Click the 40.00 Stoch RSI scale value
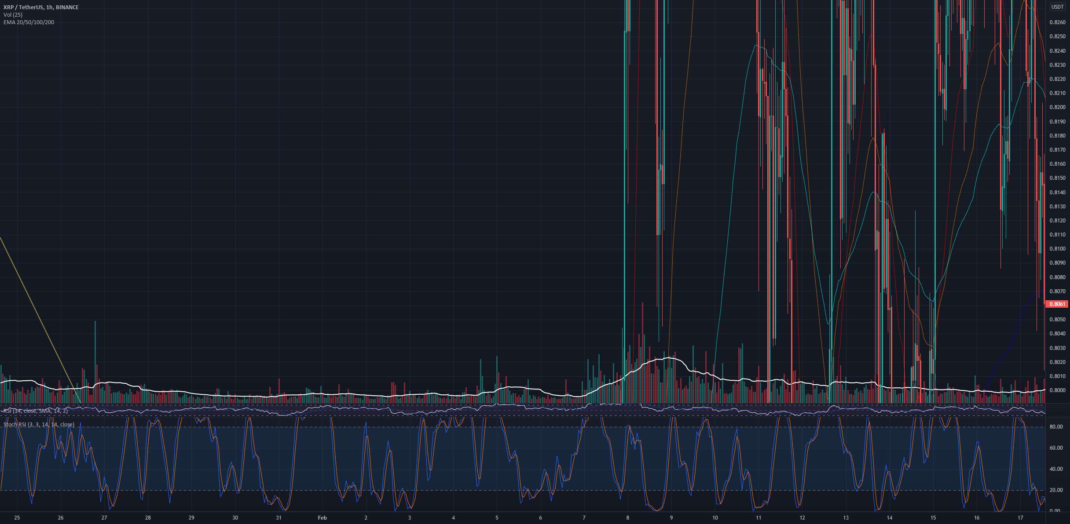This screenshot has width=1070, height=524. tap(1056, 469)
